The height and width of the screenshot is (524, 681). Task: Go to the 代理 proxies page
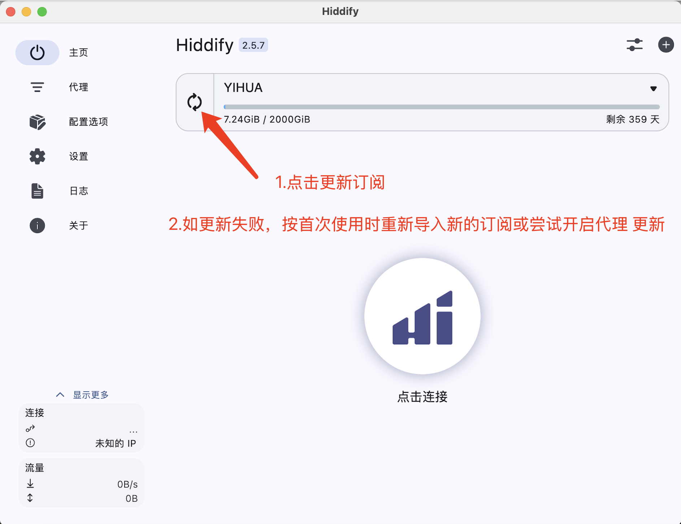pyautogui.click(x=79, y=87)
